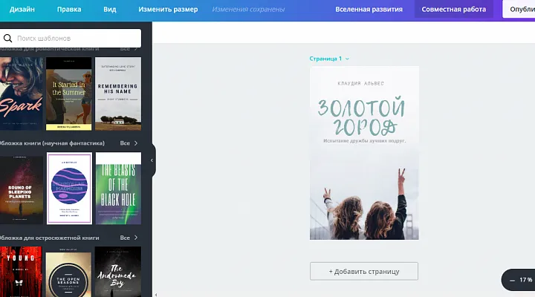Screen dimensions: 535x297
Task: Pick the Remembering His Name template
Action: click(x=118, y=94)
